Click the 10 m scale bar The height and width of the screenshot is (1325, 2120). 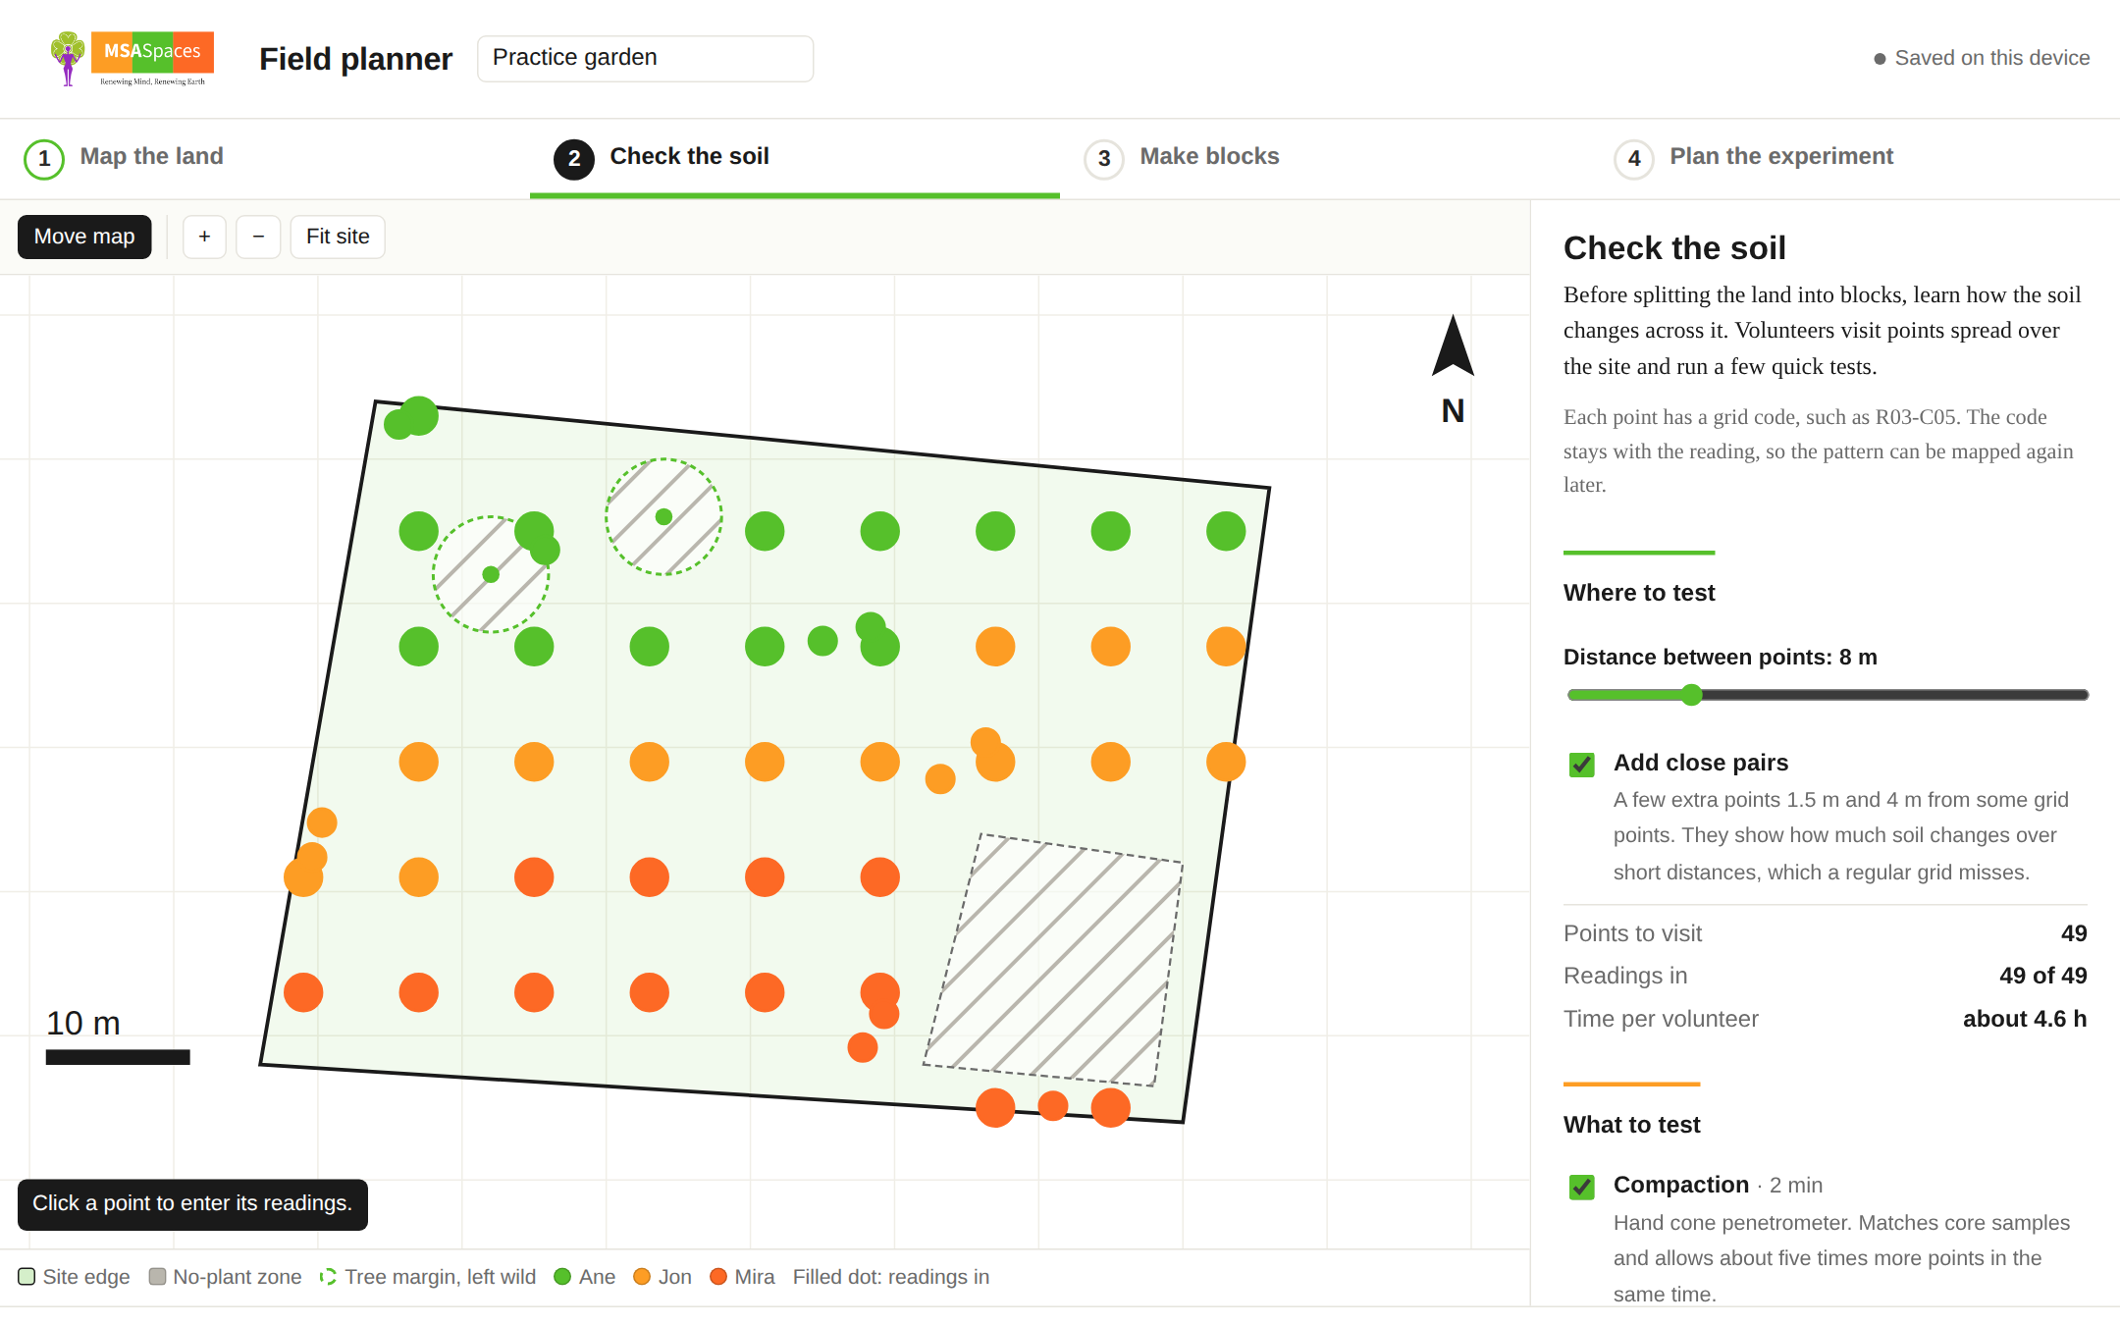[x=118, y=1057]
